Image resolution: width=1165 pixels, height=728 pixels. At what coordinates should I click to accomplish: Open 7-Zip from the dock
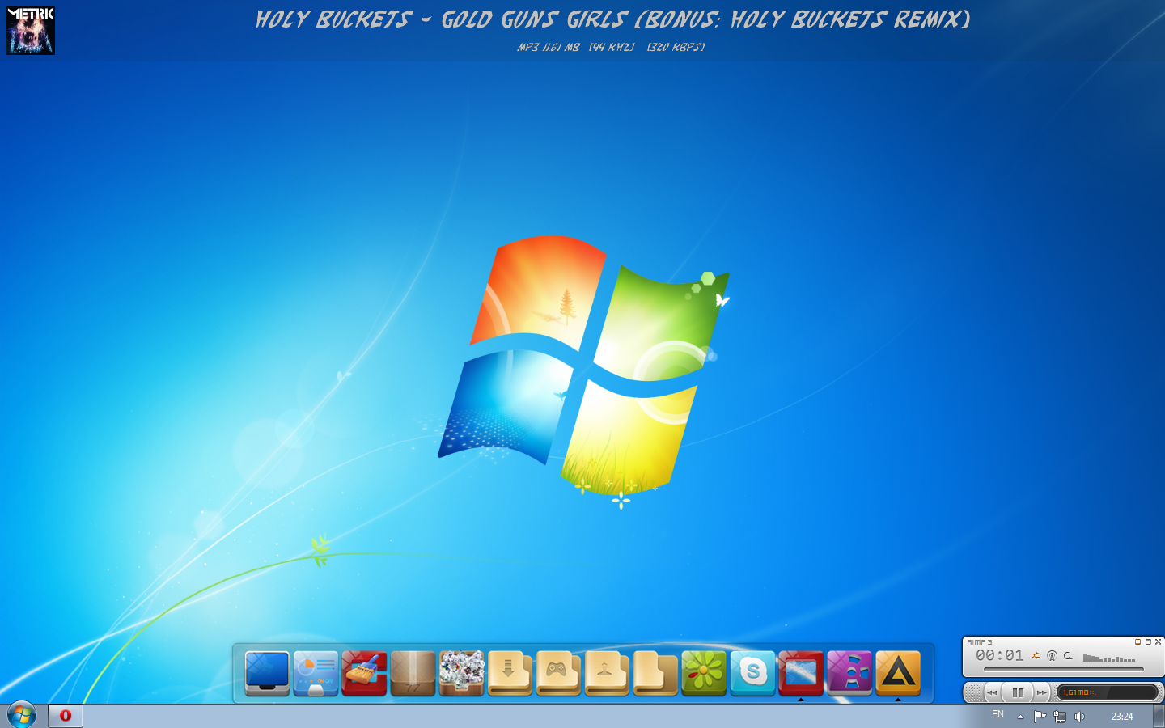pyautogui.click(x=413, y=673)
